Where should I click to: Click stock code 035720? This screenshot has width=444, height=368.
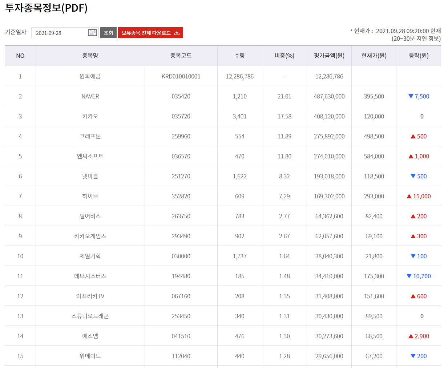181,116
